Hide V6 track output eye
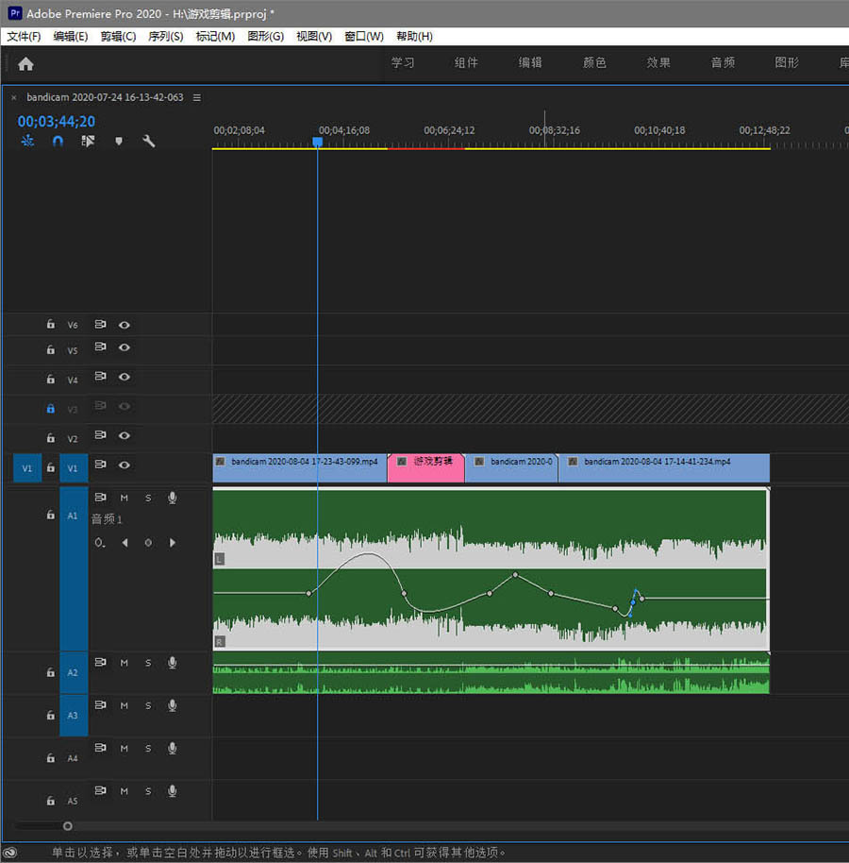 pos(125,325)
